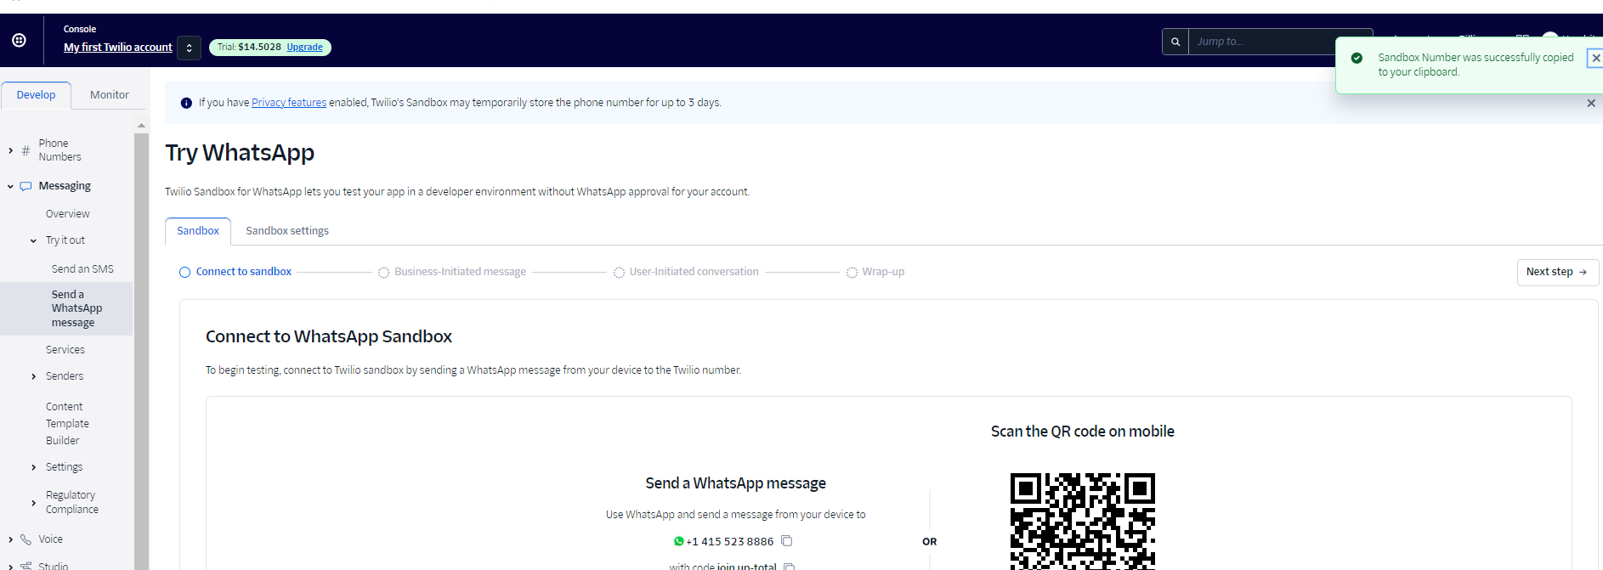Click the 'Trial: $14.5028' balance text

[x=249, y=48]
